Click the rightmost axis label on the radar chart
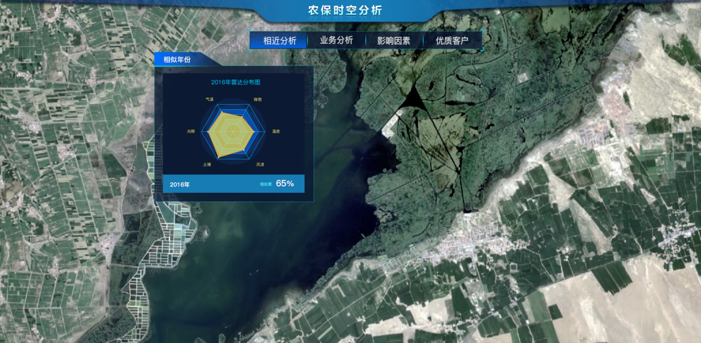Screen dimensions: 701x343 pos(276,131)
